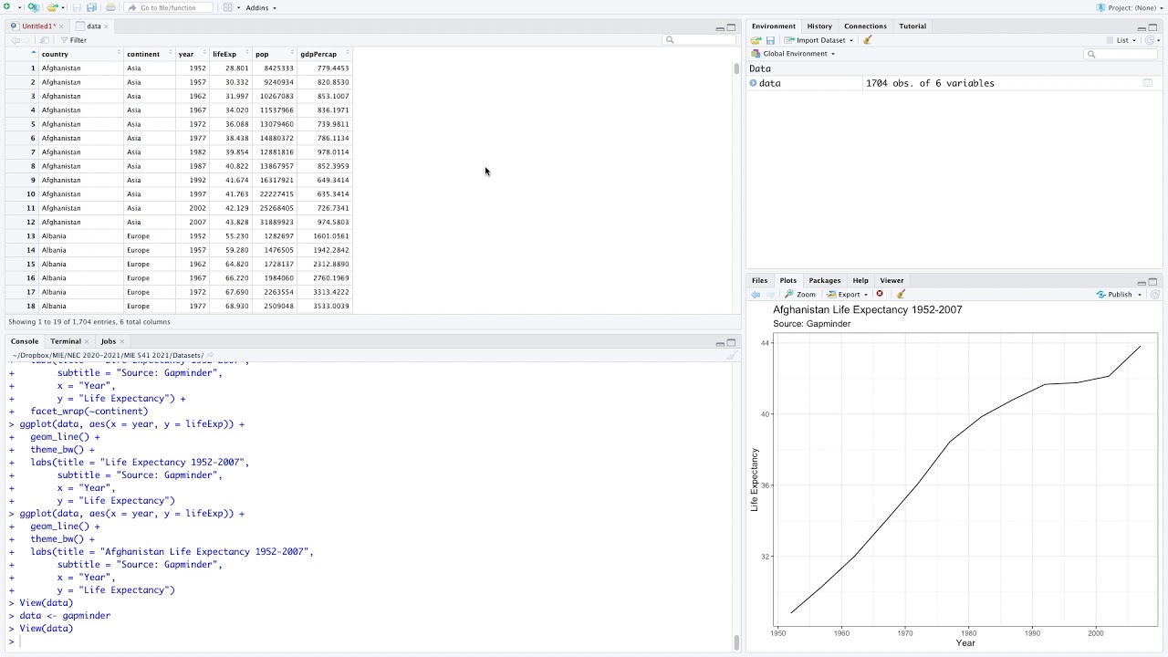Open console working directory arrow icon
This screenshot has width=1168, height=657.
click(210, 355)
